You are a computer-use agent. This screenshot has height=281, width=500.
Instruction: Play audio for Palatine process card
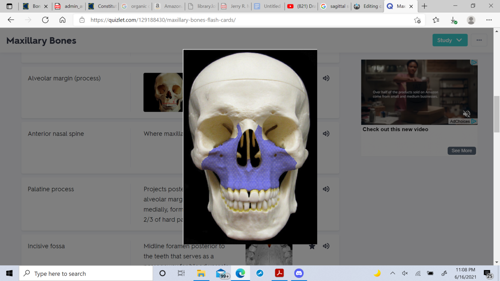pyautogui.click(x=326, y=189)
